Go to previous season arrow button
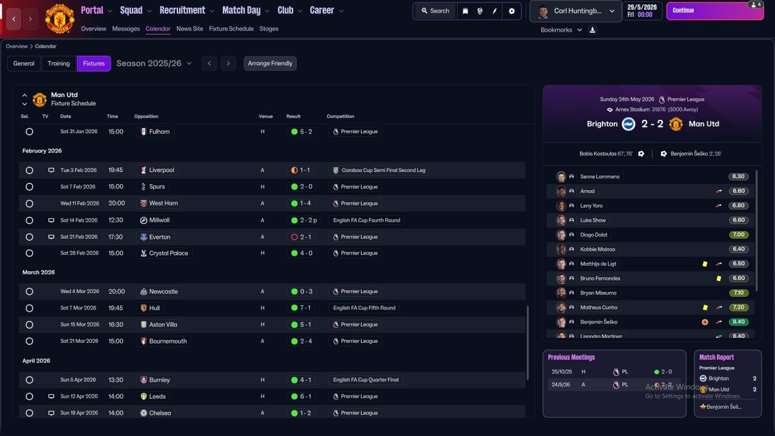The image size is (775, 436). (x=209, y=64)
